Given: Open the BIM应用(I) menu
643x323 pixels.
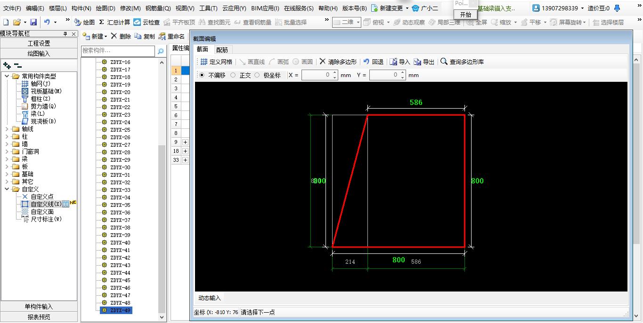Looking at the screenshot, I should point(265,8).
